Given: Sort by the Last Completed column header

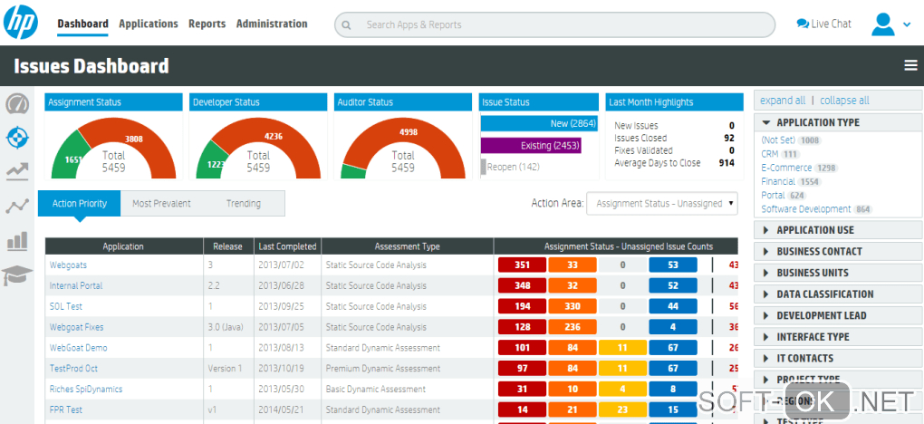Looking at the screenshot, I should coord(287,246).
